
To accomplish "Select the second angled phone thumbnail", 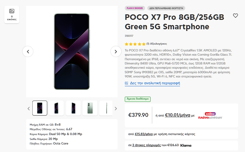I will (x=57, y=108).
